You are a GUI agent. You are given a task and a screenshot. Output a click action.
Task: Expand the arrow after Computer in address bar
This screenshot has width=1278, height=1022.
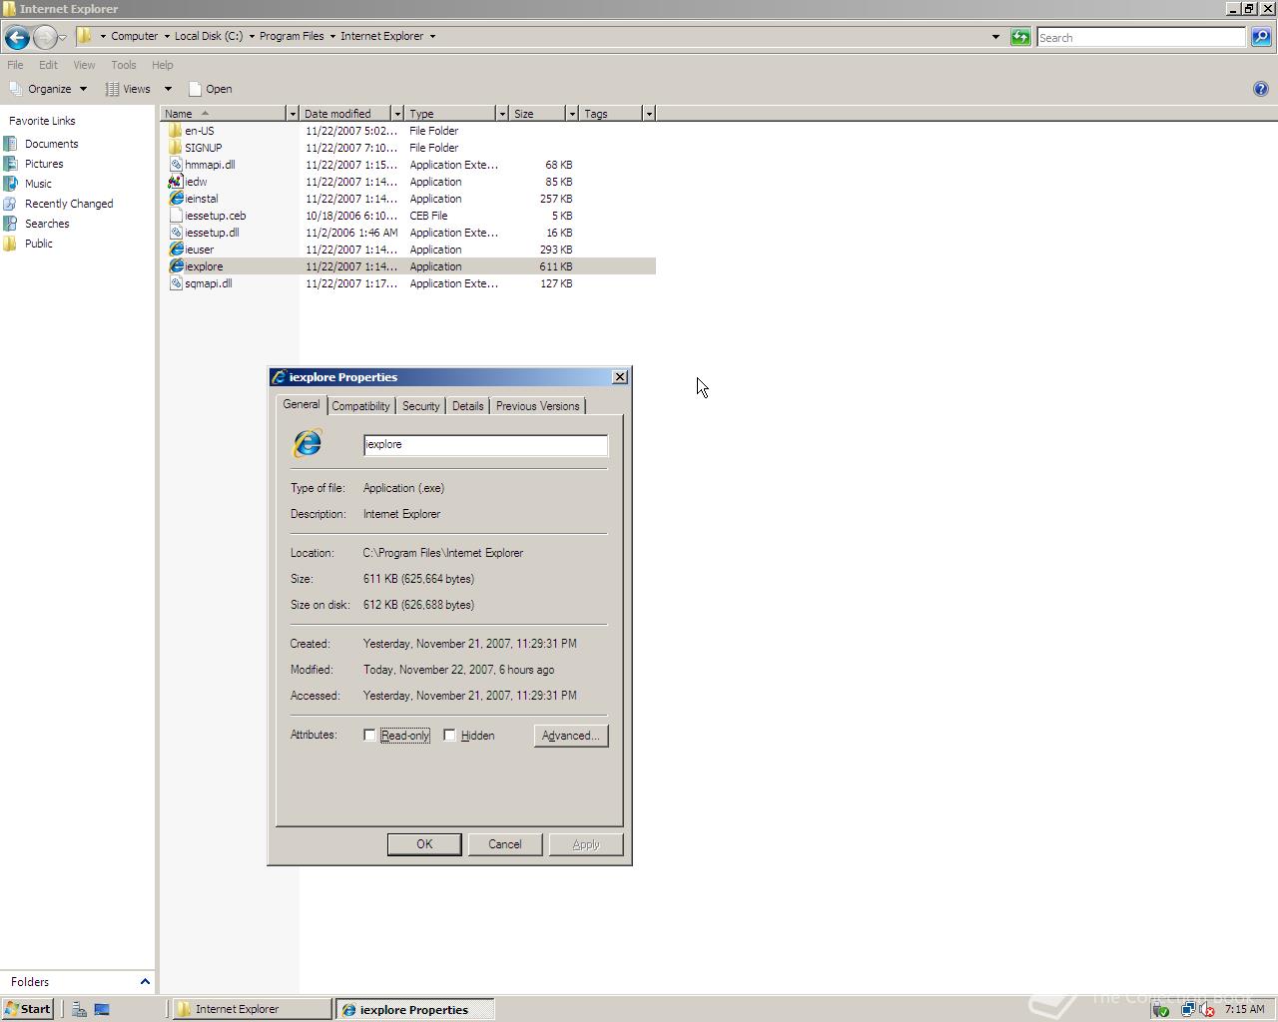[166, 36]
